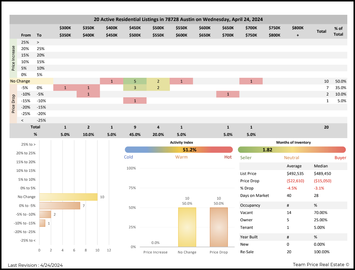Select the orange Price Drop column bar
355x270 pixels.
click(x=219, y=227)
